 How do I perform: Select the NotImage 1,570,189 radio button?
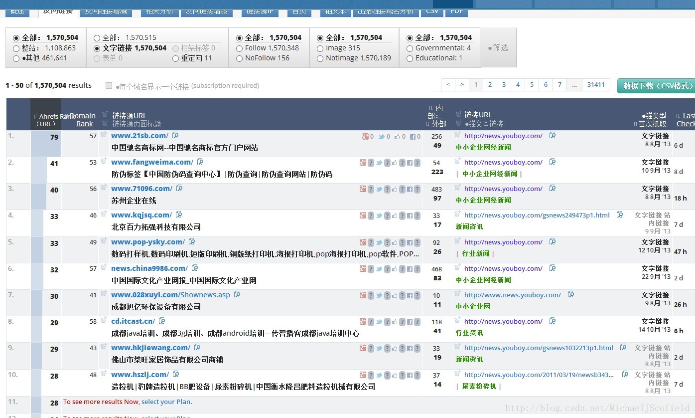coord(320,58)
